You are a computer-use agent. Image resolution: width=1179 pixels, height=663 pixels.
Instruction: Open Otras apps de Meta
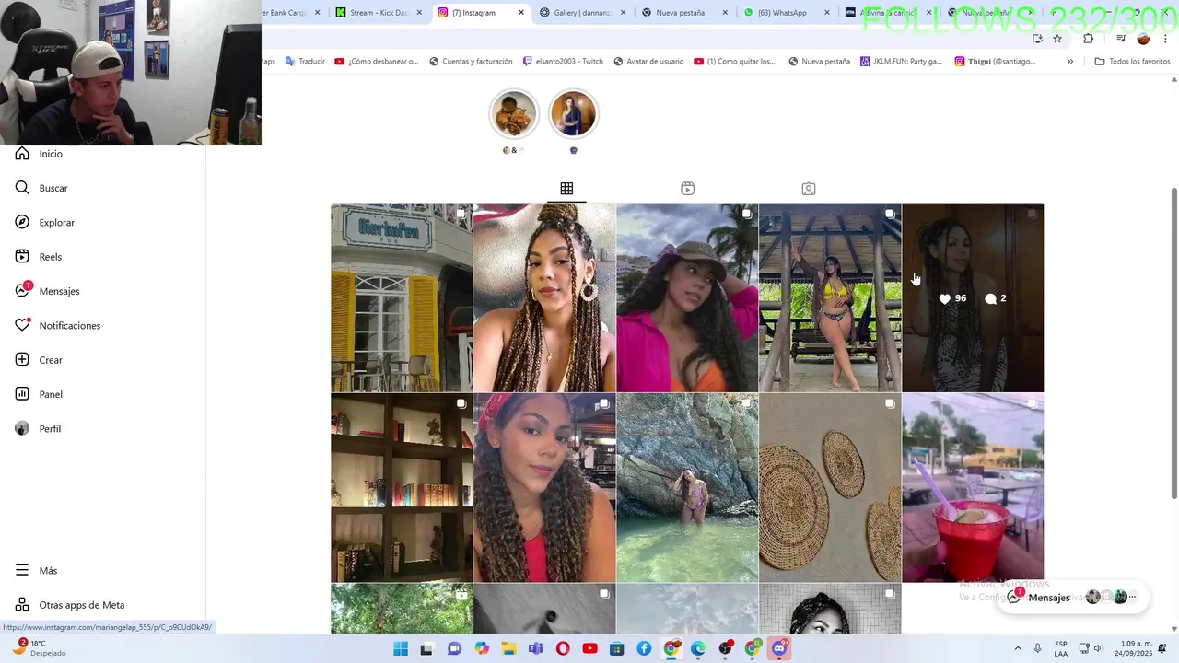click(x=70, y=605)
